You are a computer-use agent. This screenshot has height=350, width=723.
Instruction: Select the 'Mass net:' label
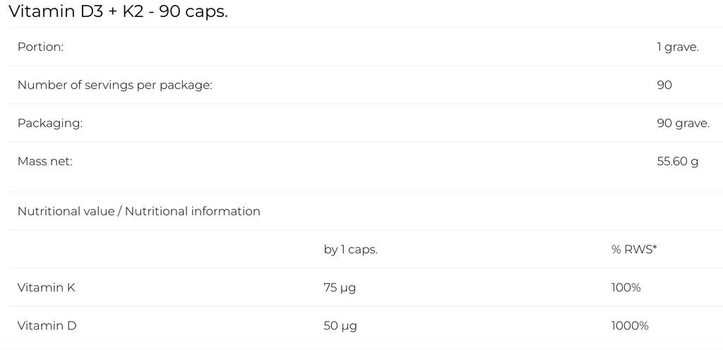(45, 162)
